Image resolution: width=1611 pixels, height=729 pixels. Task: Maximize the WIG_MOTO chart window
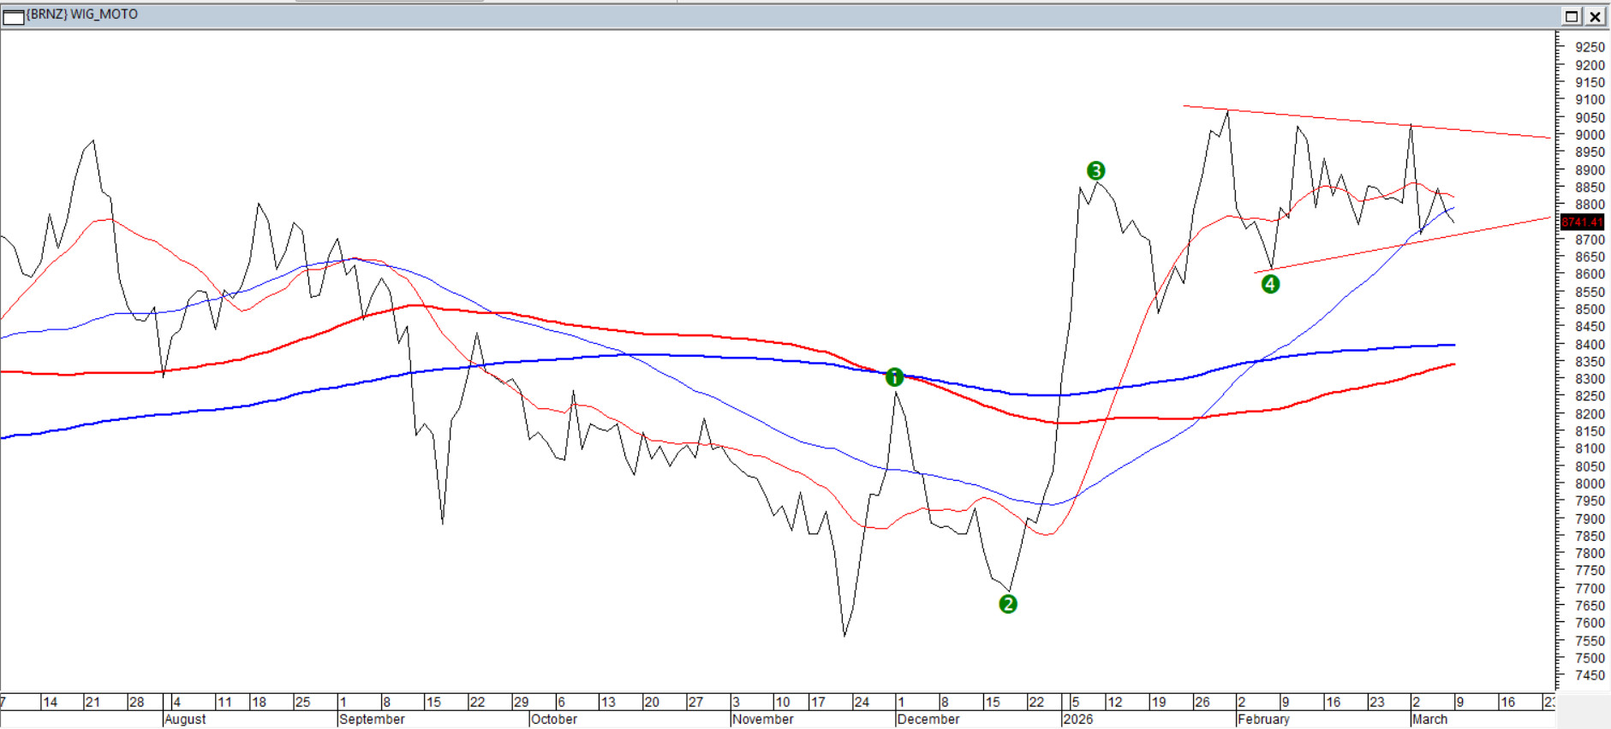click(x=1572, y=16)
